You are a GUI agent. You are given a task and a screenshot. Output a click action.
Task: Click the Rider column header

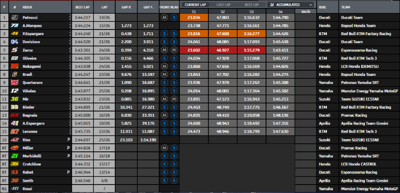click(x=29, y=7)
